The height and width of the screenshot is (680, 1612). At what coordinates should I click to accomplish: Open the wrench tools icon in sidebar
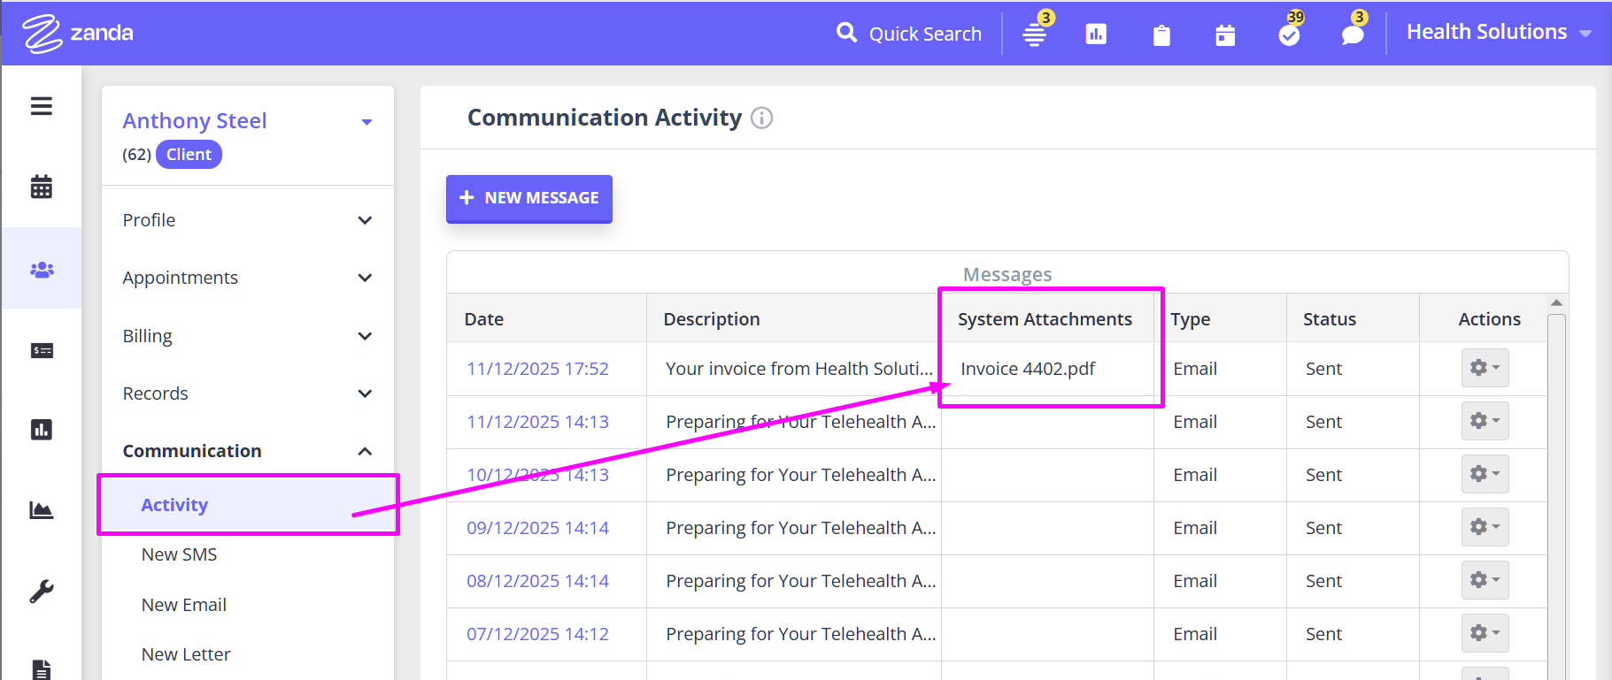42,591
